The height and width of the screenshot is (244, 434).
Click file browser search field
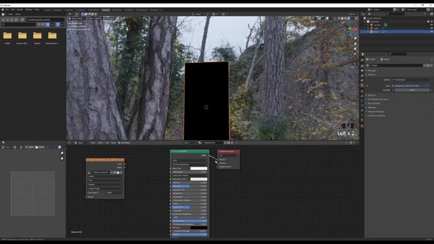[18, 24]
